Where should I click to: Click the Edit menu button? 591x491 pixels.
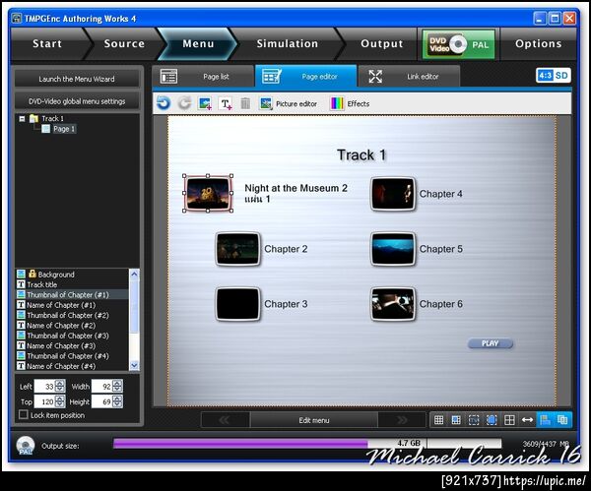pyautogui.click(x=313, y=420)
